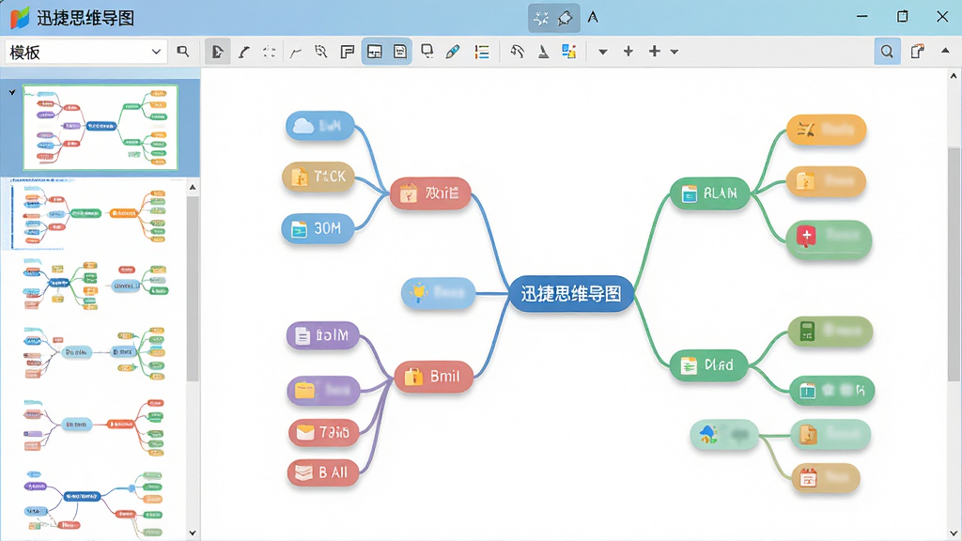The width and height of the screenshot is (962, 541).
Task: Click the flag-shaped frame icon in toolbar
Action: point(348,52)
